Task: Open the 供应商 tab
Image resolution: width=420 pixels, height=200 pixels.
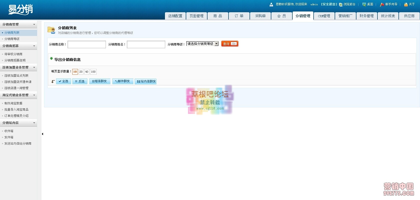Action: click(409, 16)
